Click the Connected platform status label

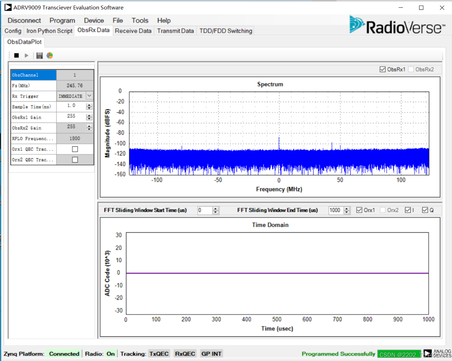point(64,354)
